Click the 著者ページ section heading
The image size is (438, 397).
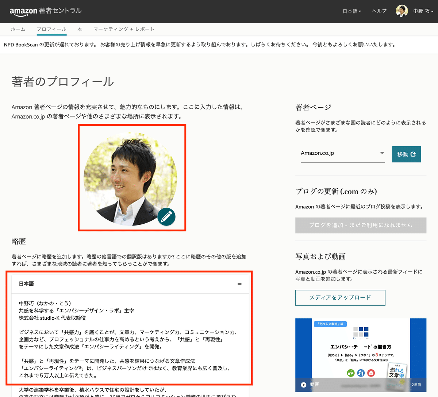coord(313,107)
